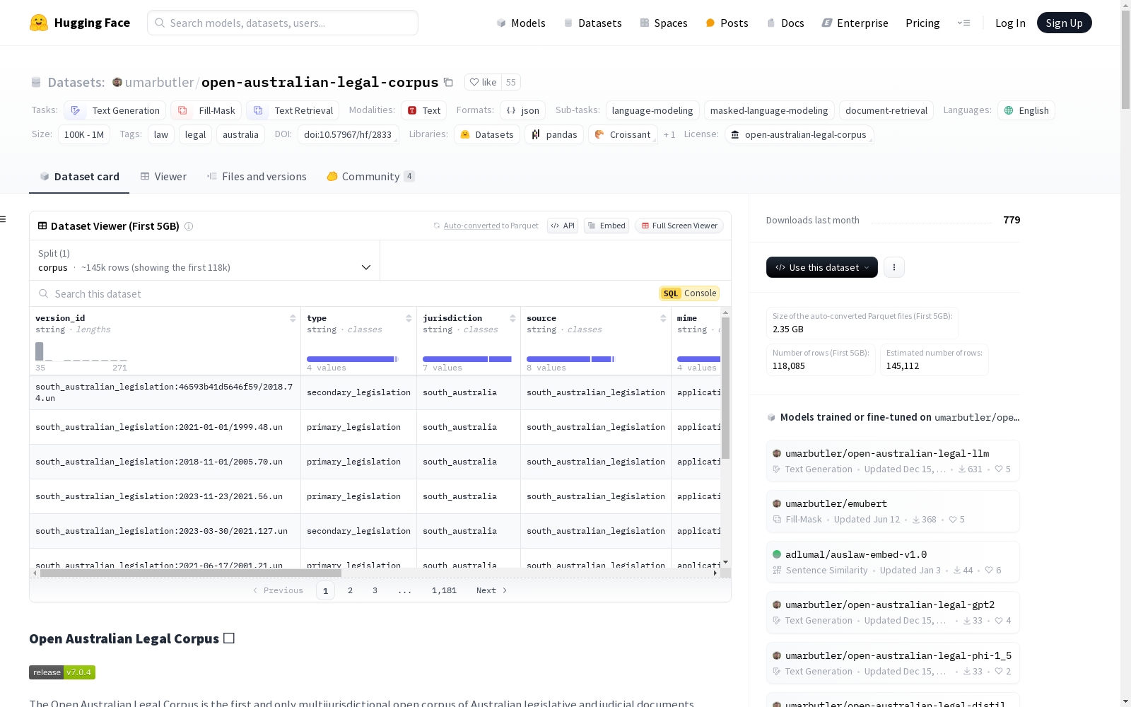The image size is (1131, 707).
Task: Sort the type column
Action: click(x=409, y=318)
